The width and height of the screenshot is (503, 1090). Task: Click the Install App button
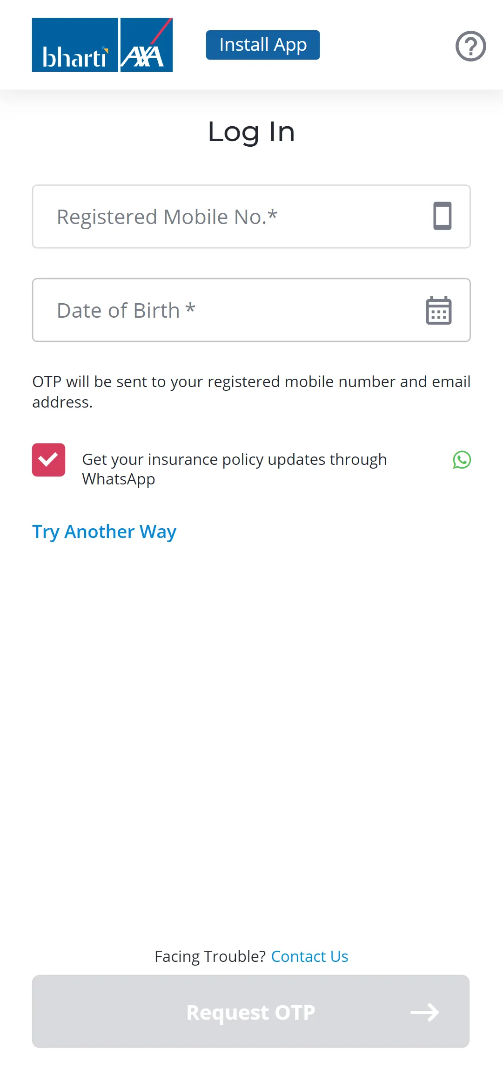click(x=262, y=44)
